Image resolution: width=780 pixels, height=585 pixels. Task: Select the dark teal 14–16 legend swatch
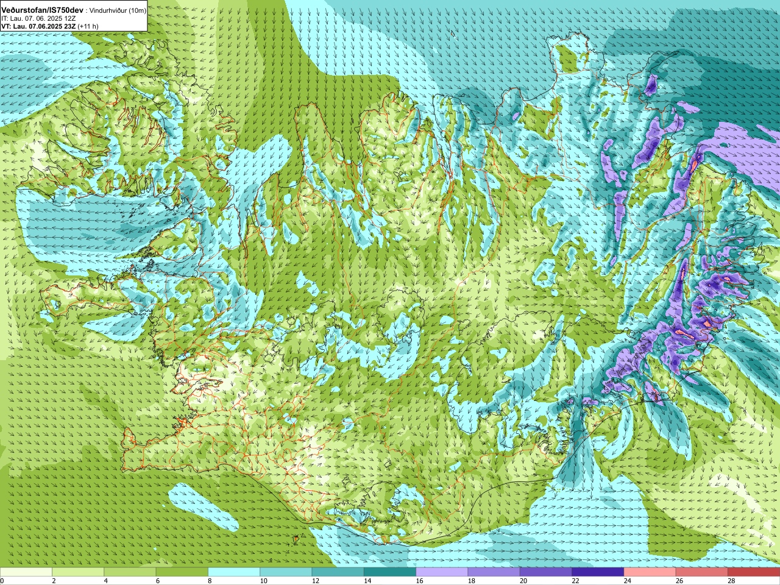click(x=390, y=572)
